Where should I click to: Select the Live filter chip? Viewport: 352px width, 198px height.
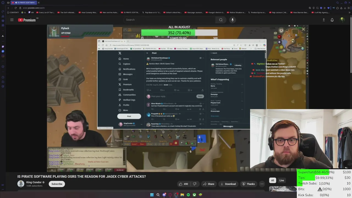[x=282, y=180]
